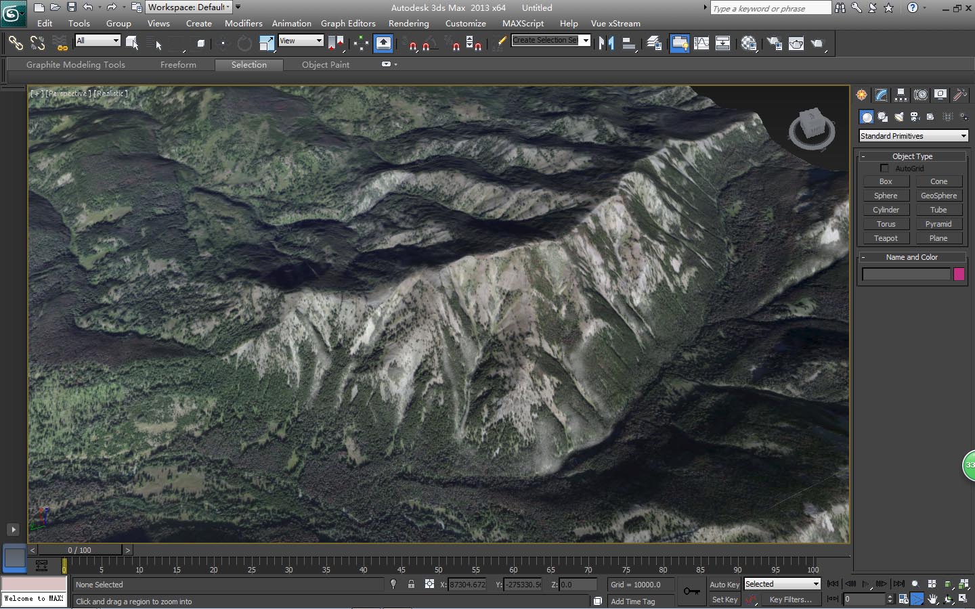Open the Curve Editor from the toolbar
The image size is (975, 609).
tap(701, 43)
